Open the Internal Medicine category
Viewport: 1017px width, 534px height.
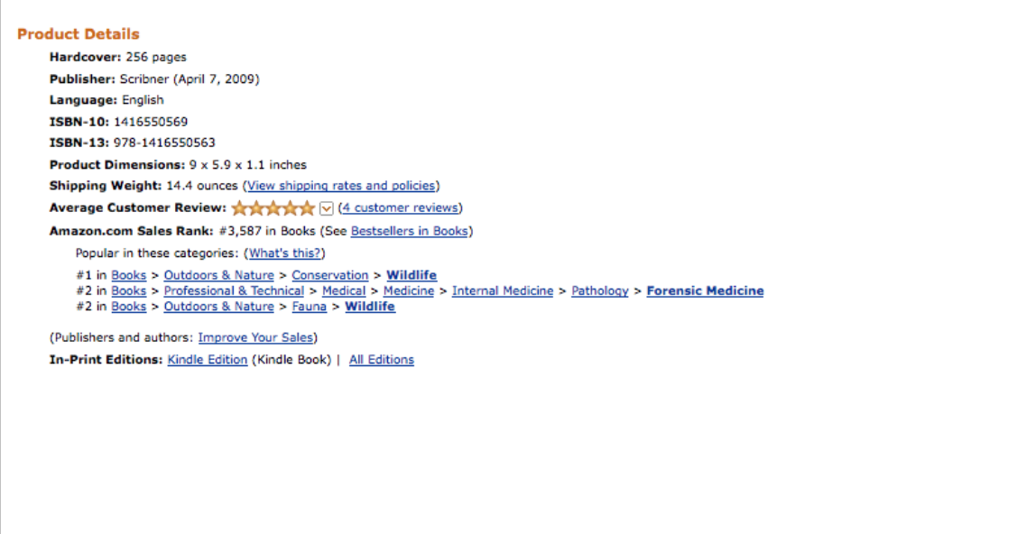tap(503, 291)
